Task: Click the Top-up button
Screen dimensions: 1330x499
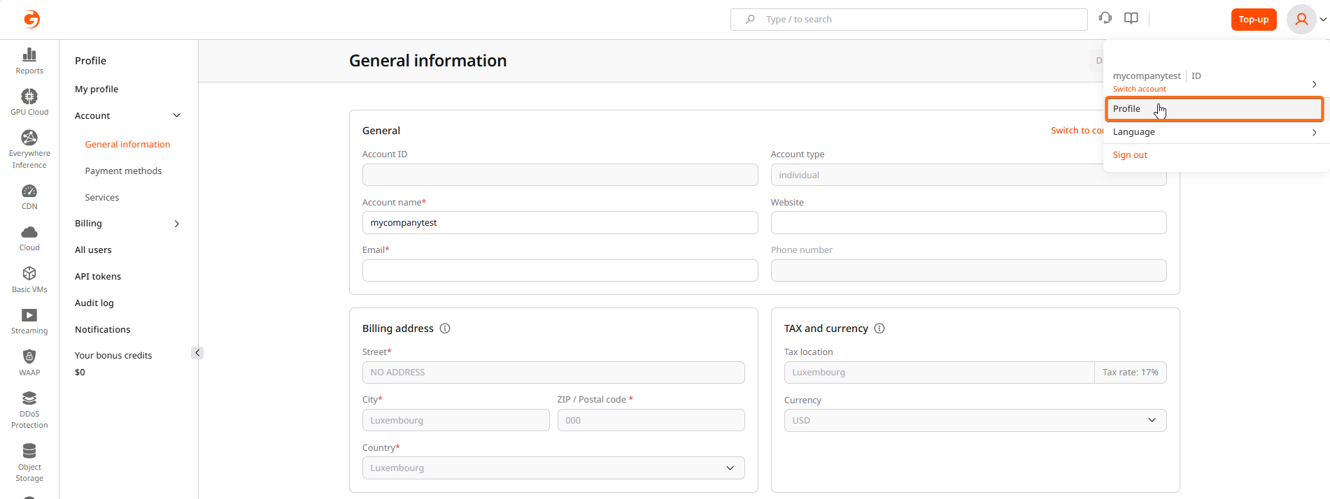Action: coord(1254,20)
